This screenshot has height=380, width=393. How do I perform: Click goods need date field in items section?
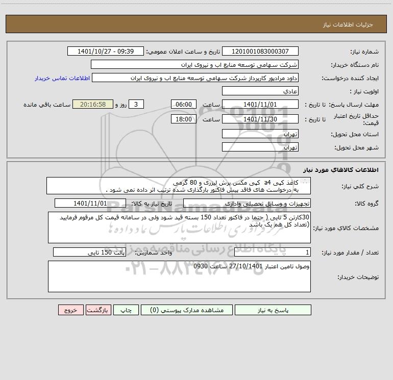click(90, 203)
